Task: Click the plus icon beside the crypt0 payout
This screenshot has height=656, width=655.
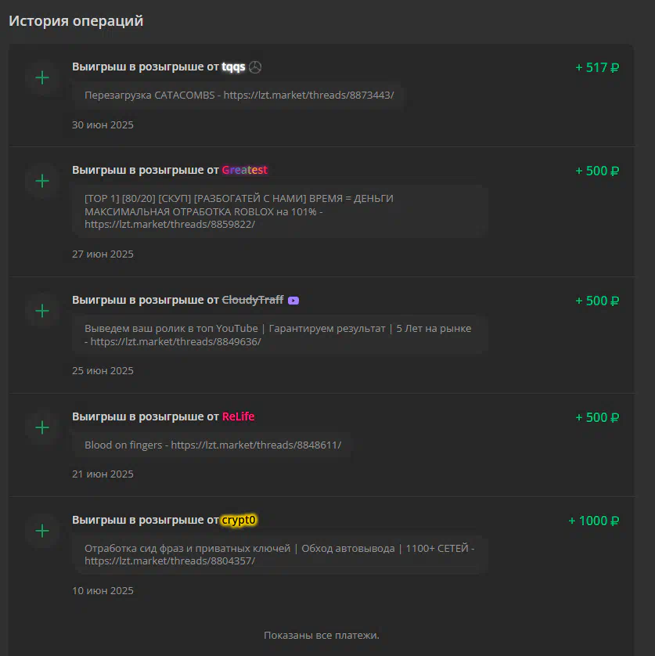Action: (42, 531)
